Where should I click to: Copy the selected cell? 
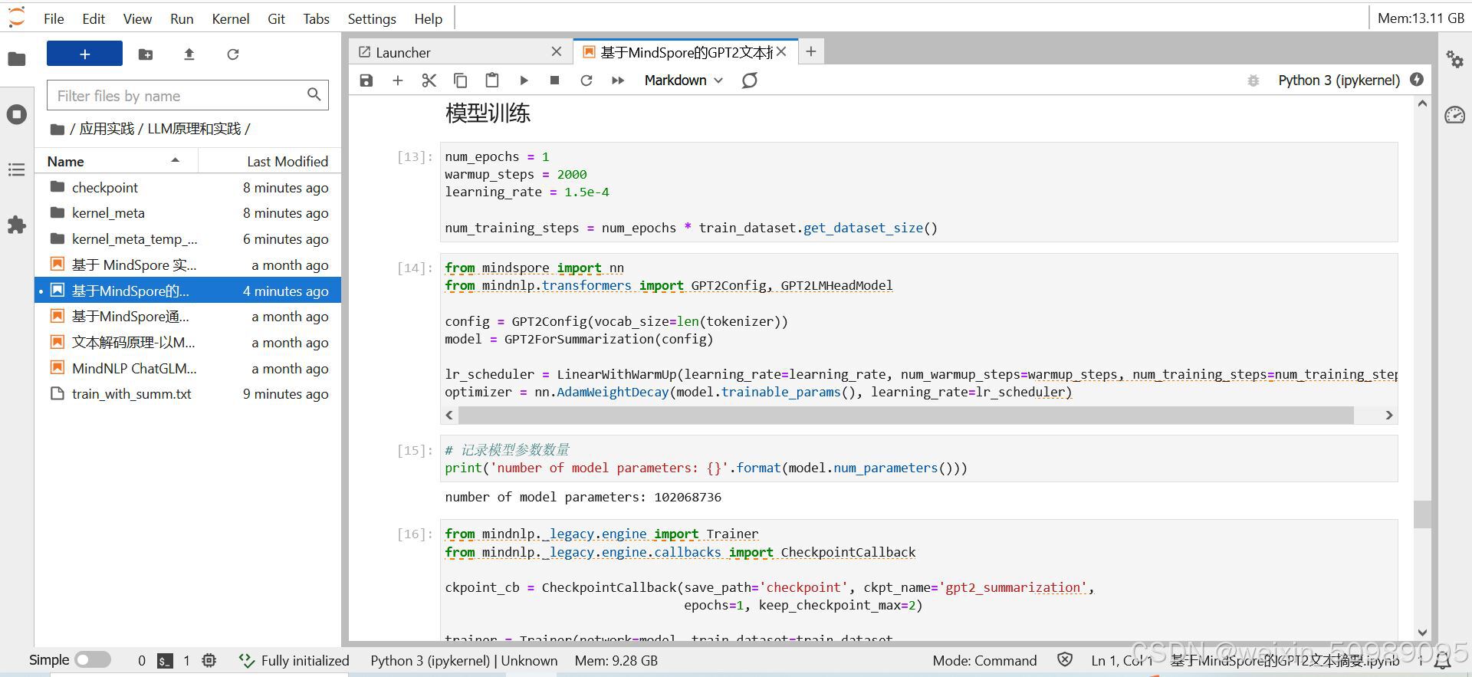460,81
